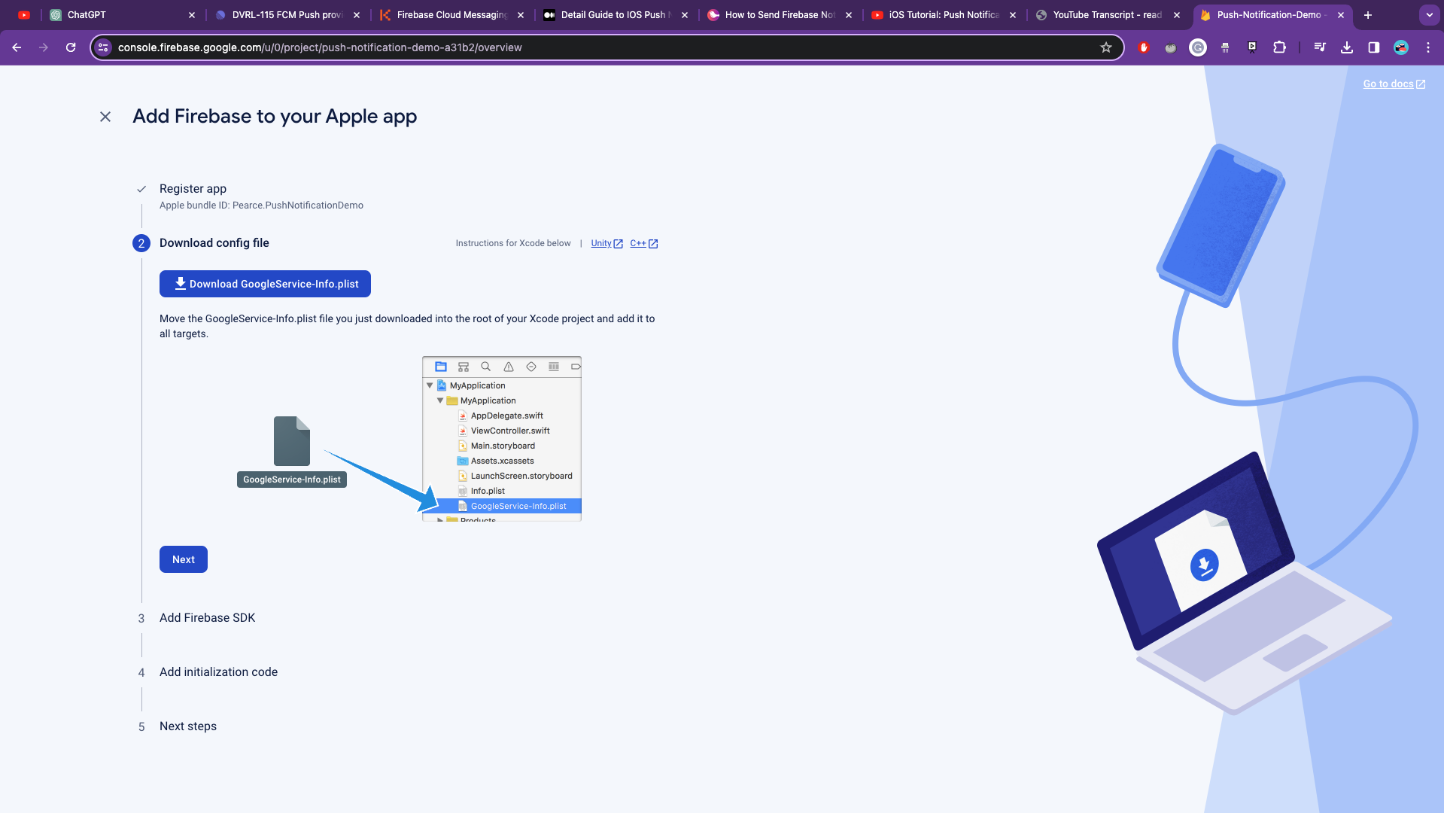Close the ChatGPT tab
1444x813 pixels.
tap(192, 15)
